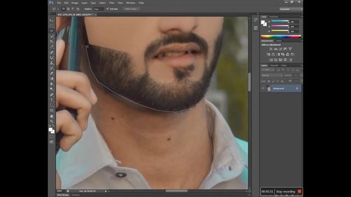Open the Color panel flyout menu
The width and height of the screenshot is (351, 197).
[301, 17]
